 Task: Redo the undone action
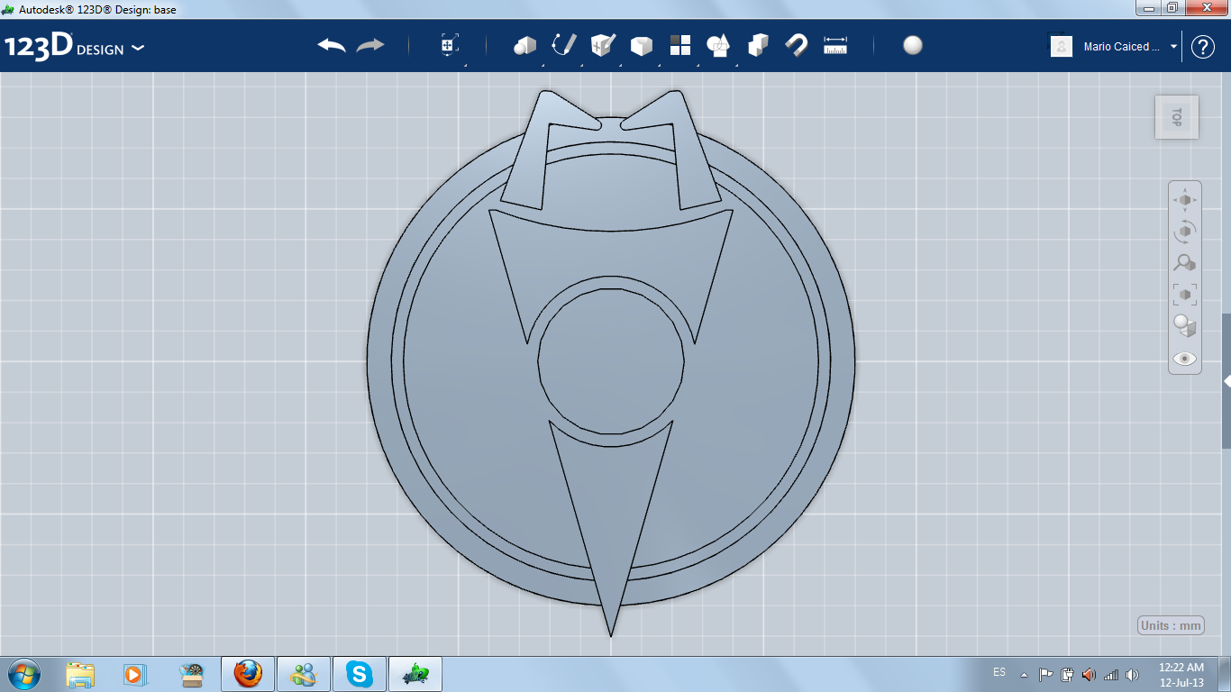click(370, 45)
